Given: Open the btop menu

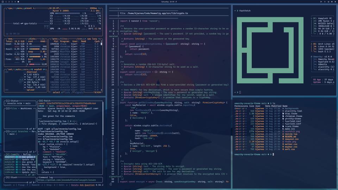Looking at the screenshot, I should point(19,8).
